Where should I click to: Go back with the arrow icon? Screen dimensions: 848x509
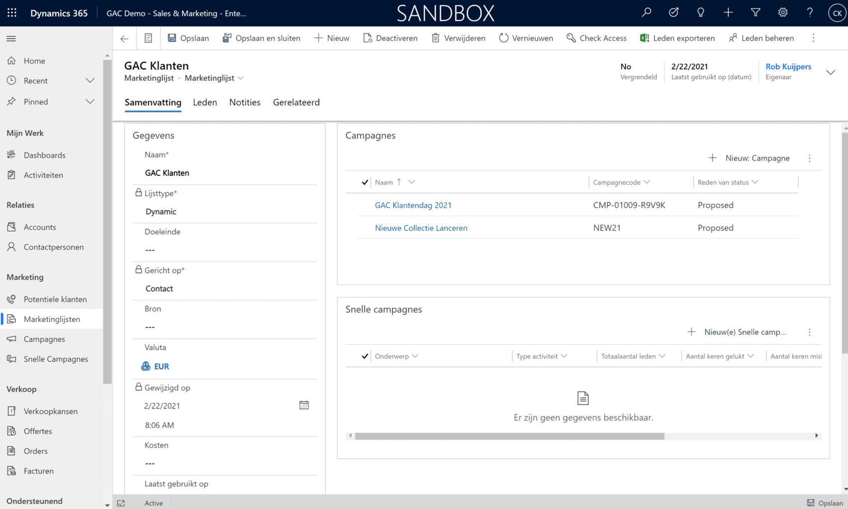click(x=125, y=38)
